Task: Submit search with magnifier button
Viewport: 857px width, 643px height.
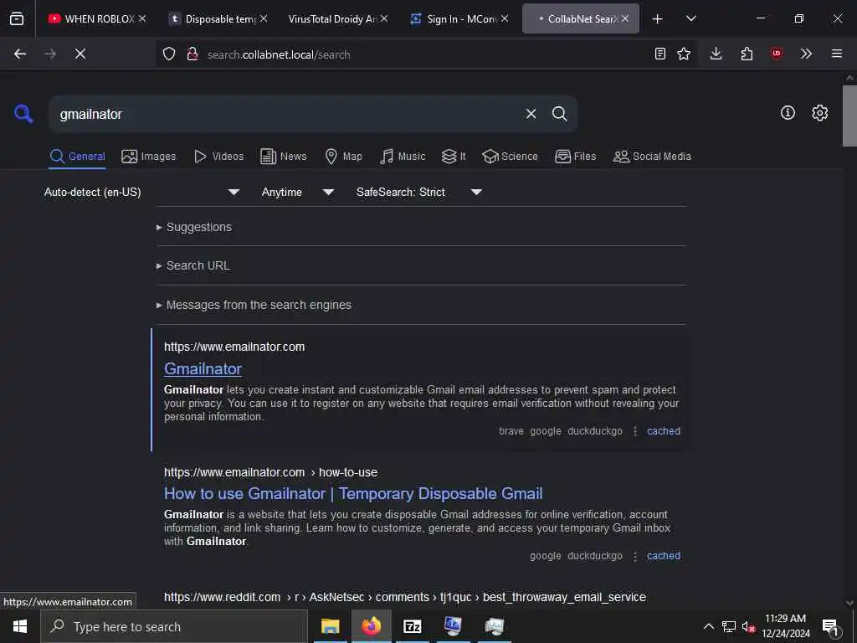Action: click(x=559, y=114)
